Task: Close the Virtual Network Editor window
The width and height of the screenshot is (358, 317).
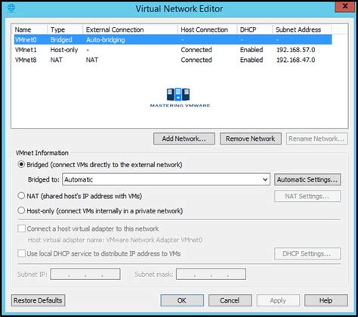Action: pyautogui.click(x=345, y=7)
